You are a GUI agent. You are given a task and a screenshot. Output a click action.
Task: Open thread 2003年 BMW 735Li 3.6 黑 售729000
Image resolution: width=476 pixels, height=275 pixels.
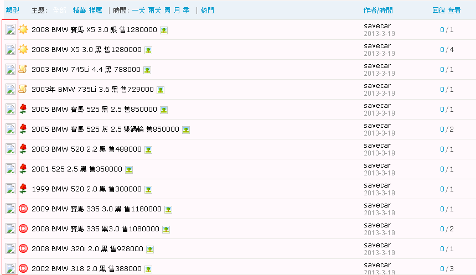tap(92, 89)
